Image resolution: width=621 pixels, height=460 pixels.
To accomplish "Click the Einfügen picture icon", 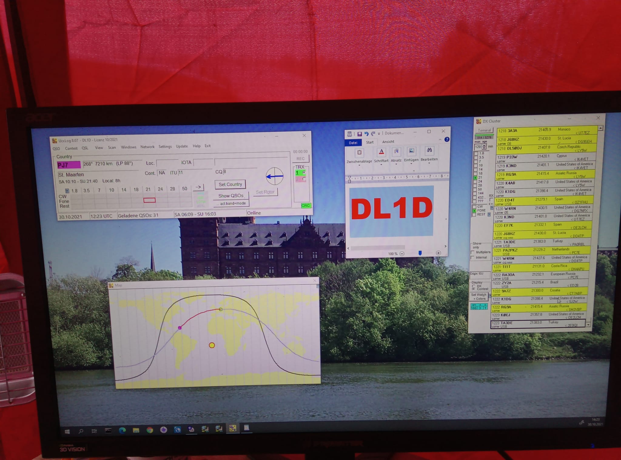I will 411,151.
